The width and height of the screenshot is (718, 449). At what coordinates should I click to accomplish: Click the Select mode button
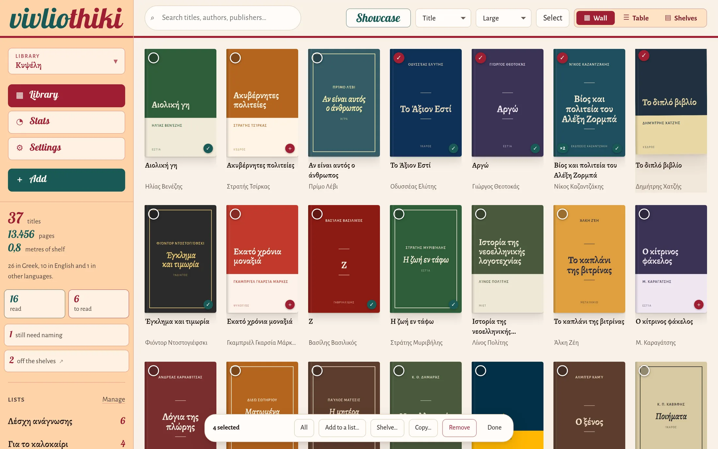pyautogui.click(x=553, y=18)
